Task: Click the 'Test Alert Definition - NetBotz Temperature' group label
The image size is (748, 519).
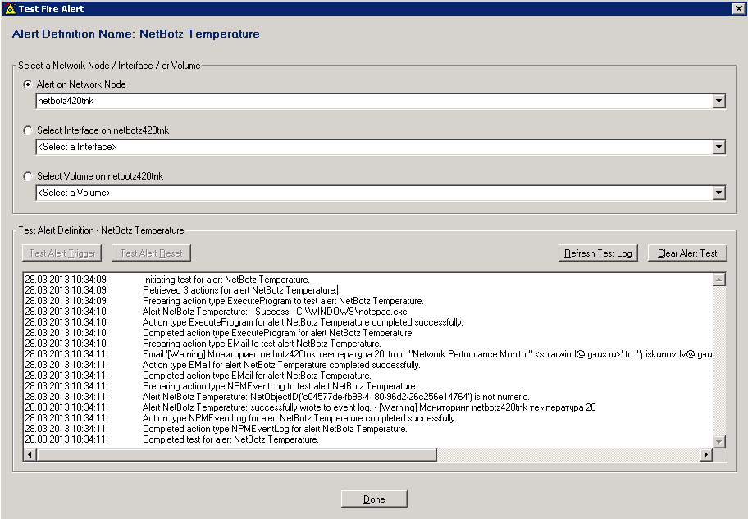Action: pyautogui.click(x=101, y=230)
